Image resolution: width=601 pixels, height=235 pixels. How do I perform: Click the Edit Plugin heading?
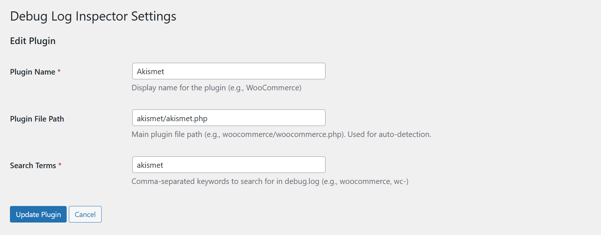point(32,41)
